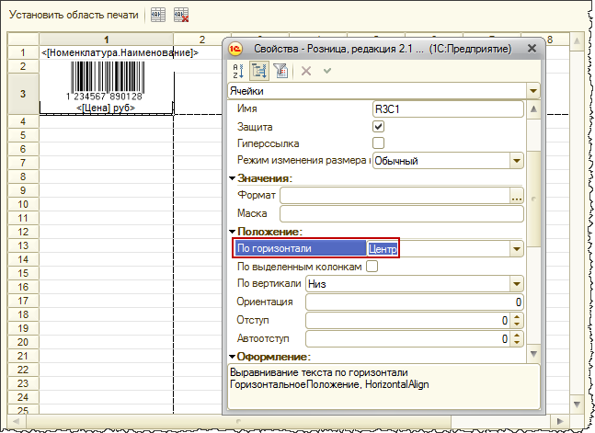
Task: Select column header 8
Action: pos(550,40)
